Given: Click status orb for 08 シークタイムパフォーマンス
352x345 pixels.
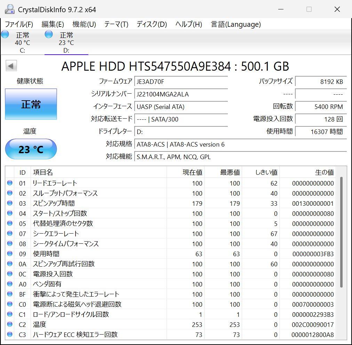Looking at the screenshot, I should (x=10, y=243).
